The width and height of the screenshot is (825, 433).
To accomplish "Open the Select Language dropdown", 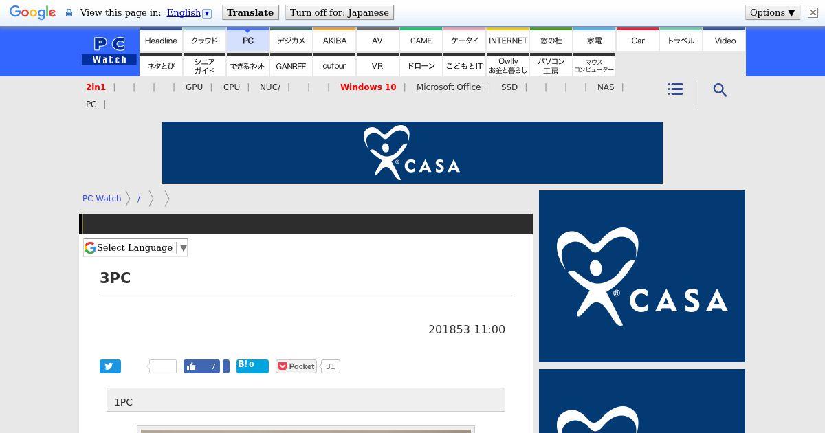I will click(135, 248).
